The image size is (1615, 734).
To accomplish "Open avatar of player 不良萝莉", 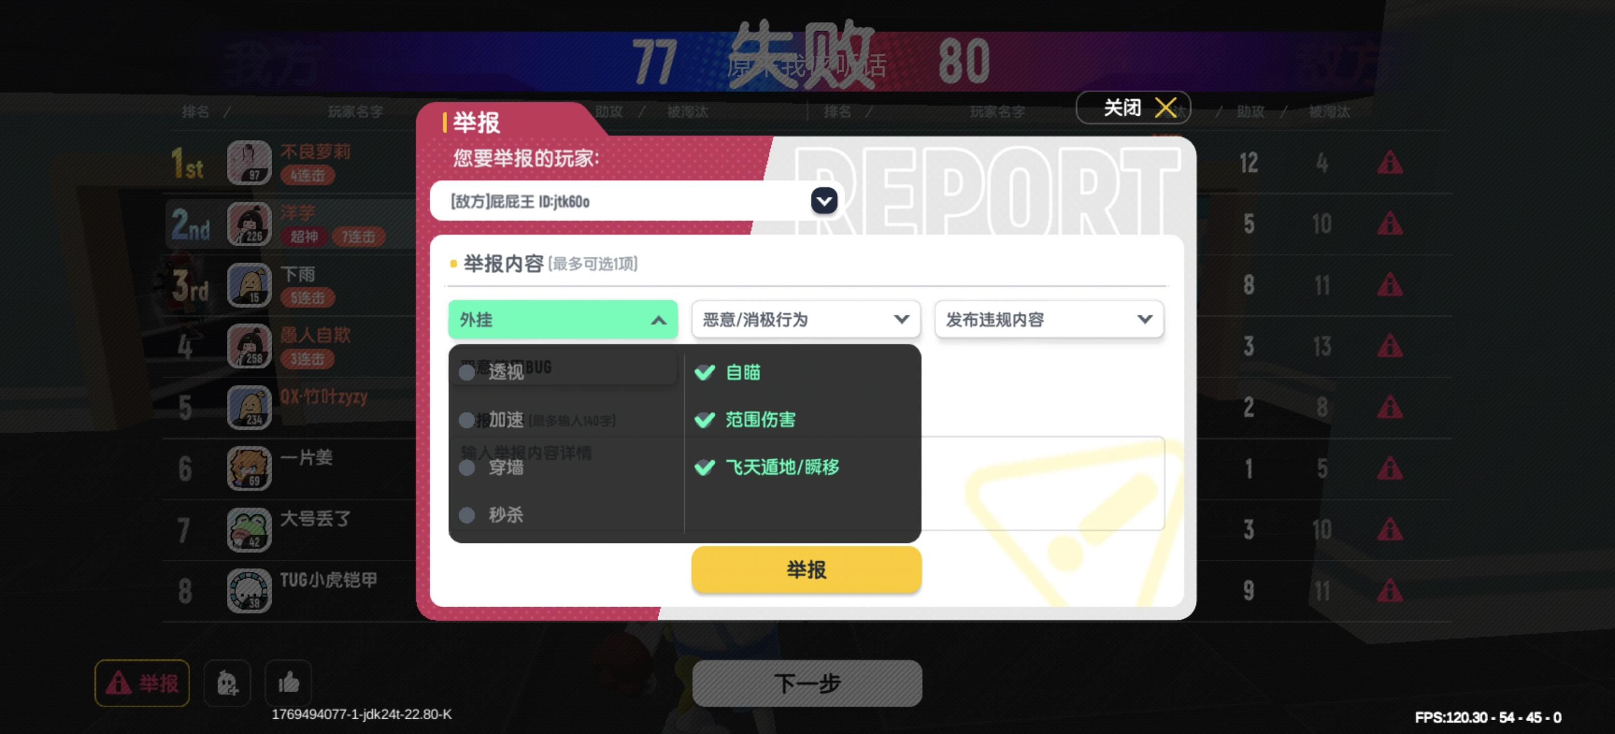I will (x=249, y=163).
